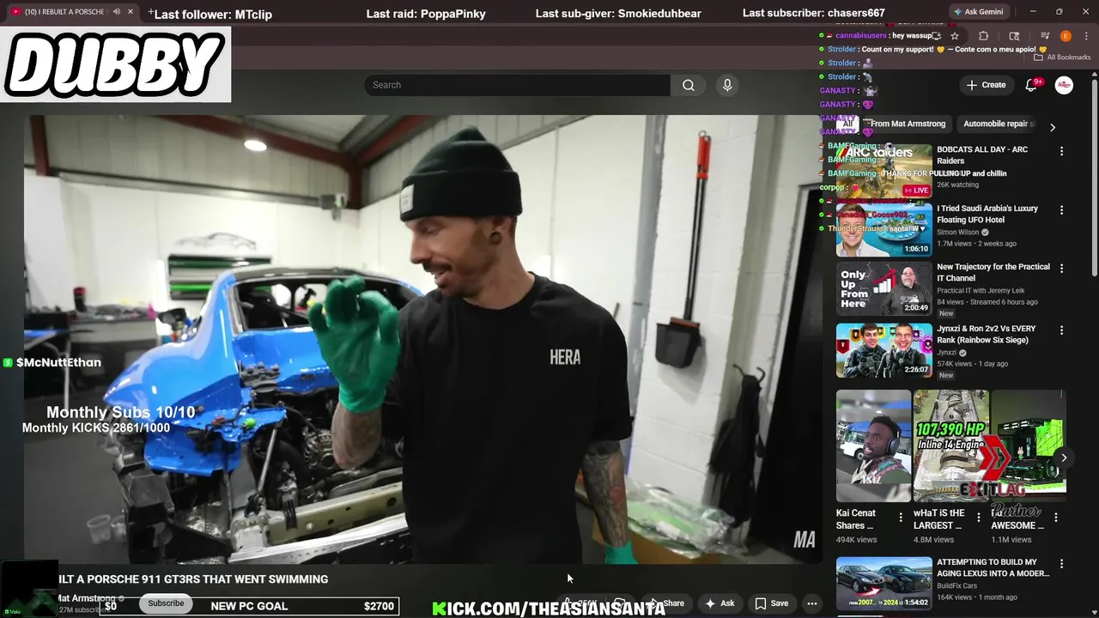The image size is (1099, 618).
Task: Open All Bookmarks folder
Action: coord(1064,58)
